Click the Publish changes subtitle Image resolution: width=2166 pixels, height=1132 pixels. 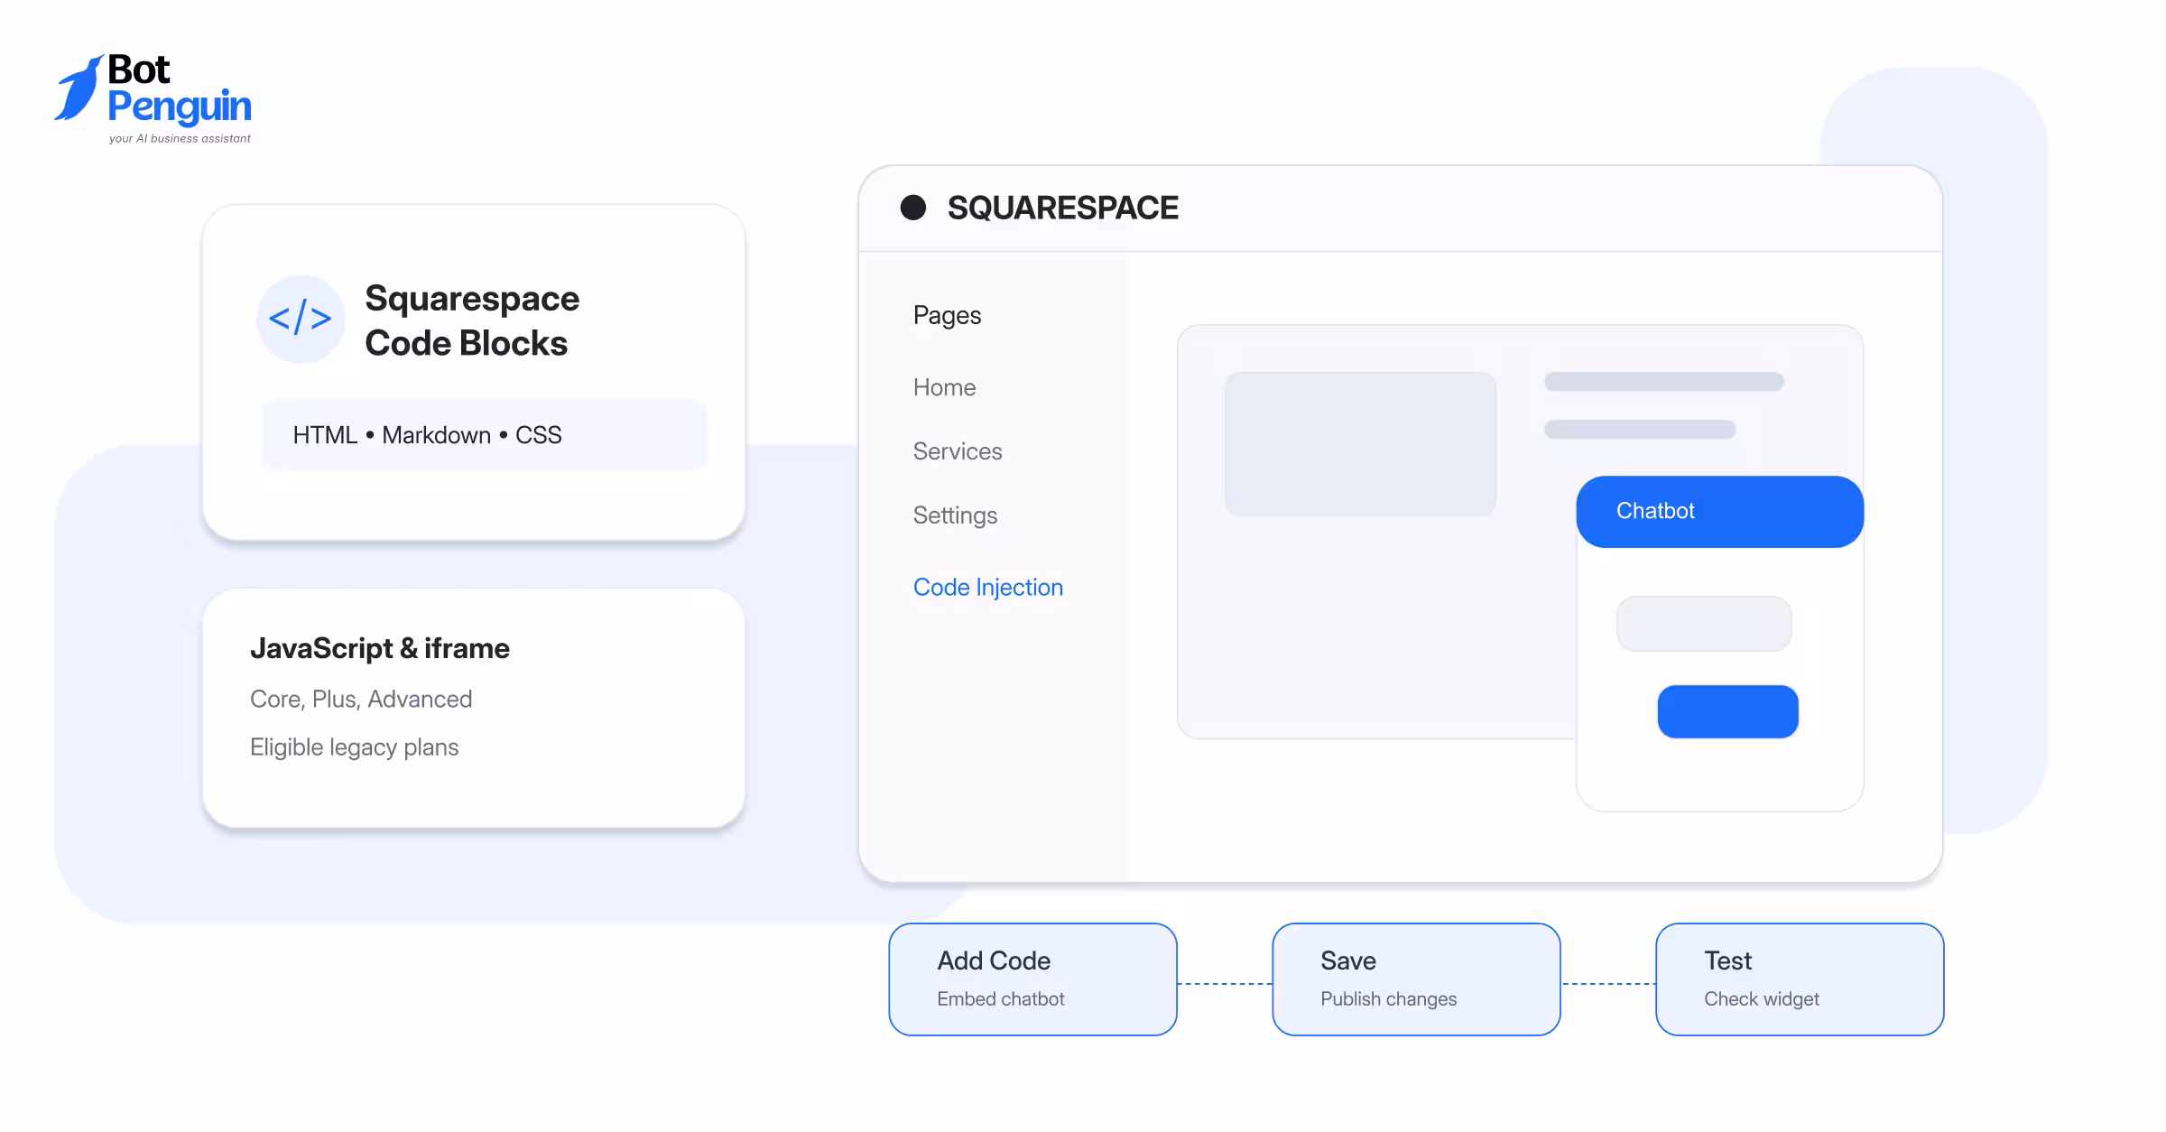[x=1388, y=999]
